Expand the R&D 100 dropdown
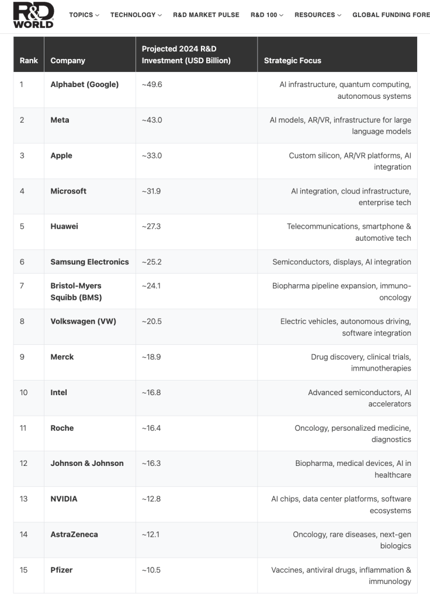 pos(267,15)
